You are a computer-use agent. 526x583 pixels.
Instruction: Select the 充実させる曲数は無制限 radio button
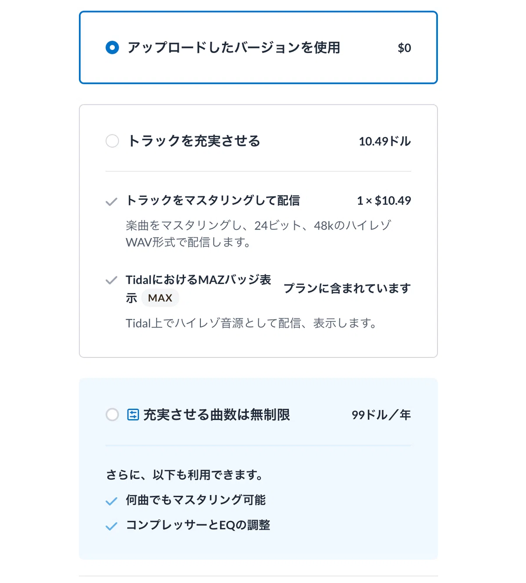[112, 414]
